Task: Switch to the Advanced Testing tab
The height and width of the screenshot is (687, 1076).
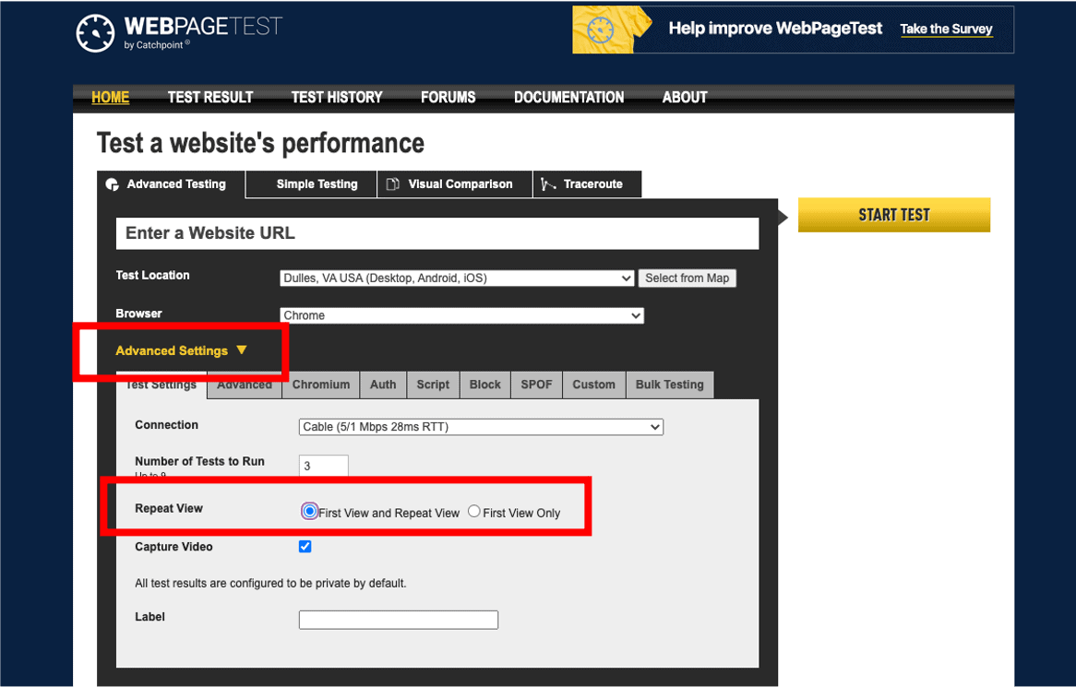Action: click(171, 184)
